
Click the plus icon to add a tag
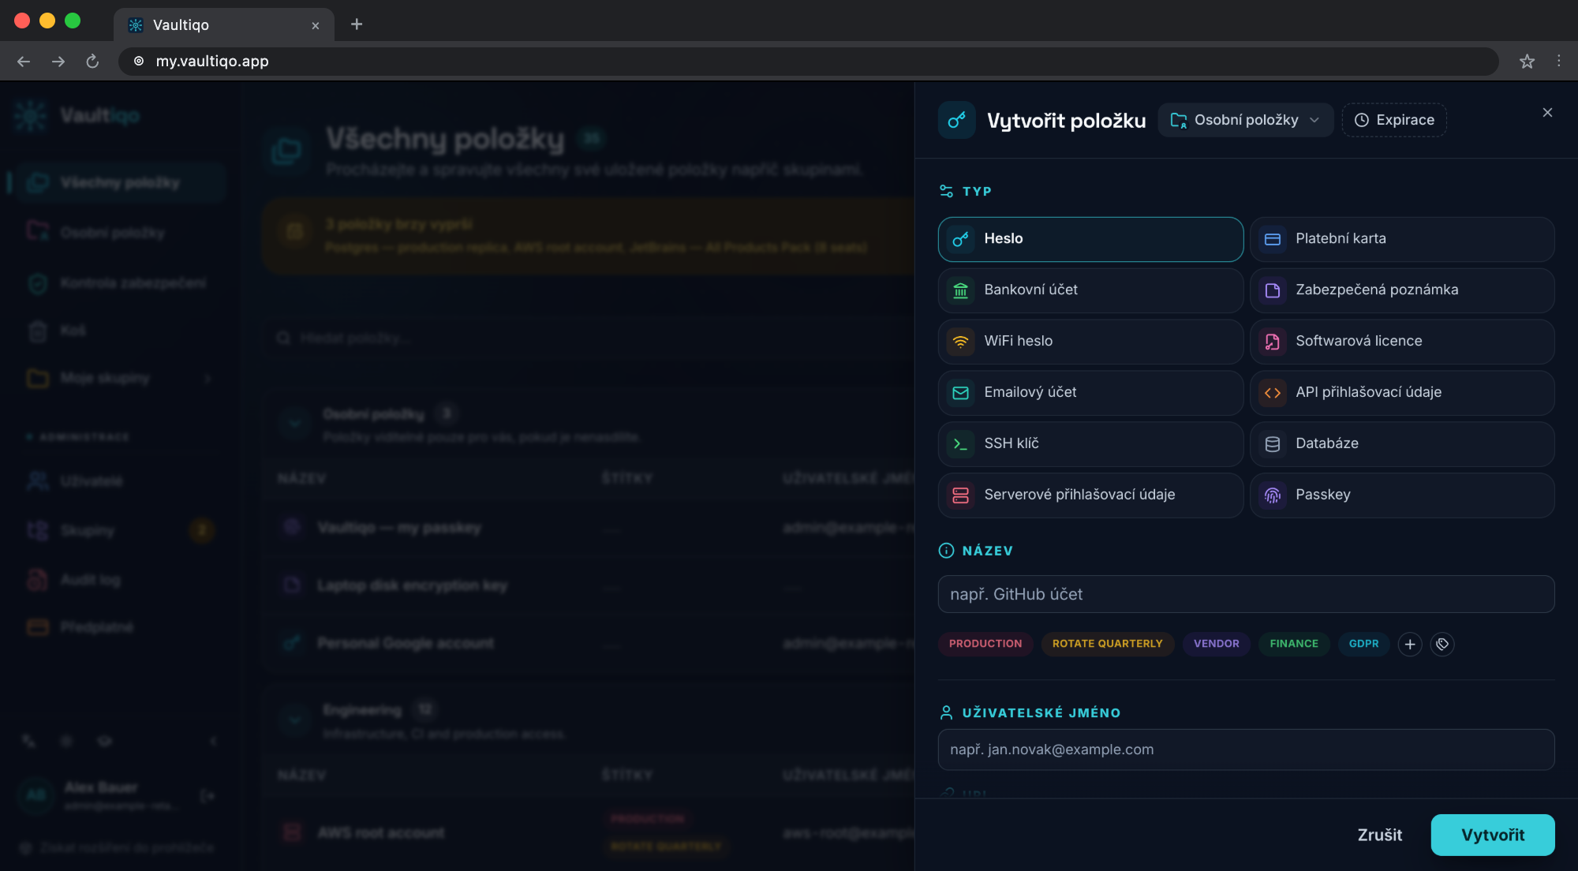(x=1410, y=645)
